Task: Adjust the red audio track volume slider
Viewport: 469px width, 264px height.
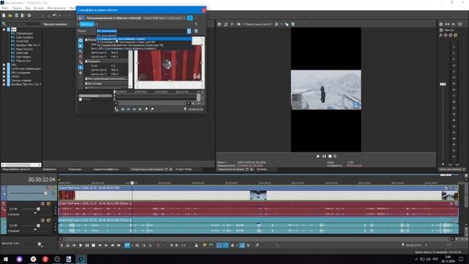Action: pyautogui.click(x=38, y=209)
